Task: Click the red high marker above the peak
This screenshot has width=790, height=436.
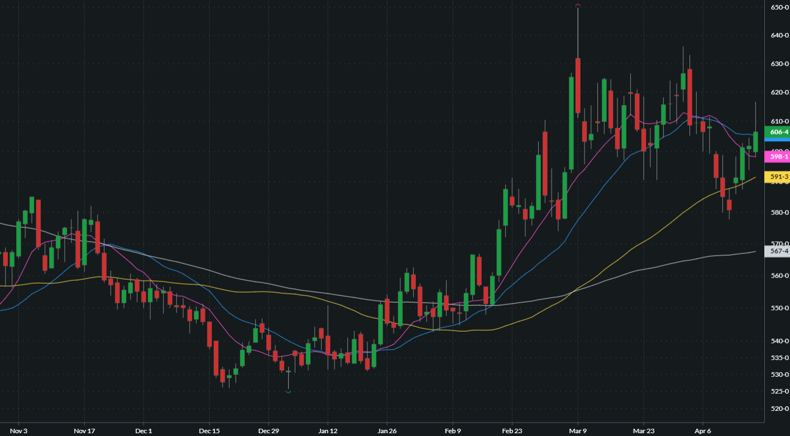Action: click(578, 6)
